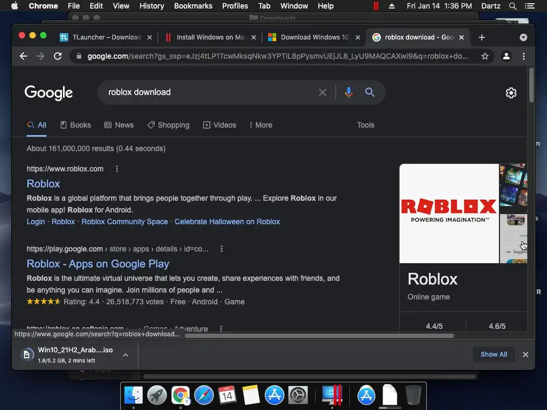Open options menu beside the softonic result
Screen dimensions: 547x410
(221, 328)
